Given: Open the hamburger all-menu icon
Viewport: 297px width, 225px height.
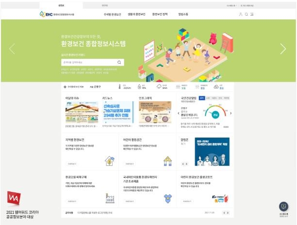Looking at the screenshot, I should pyautogui.click(x=252, y=14).
